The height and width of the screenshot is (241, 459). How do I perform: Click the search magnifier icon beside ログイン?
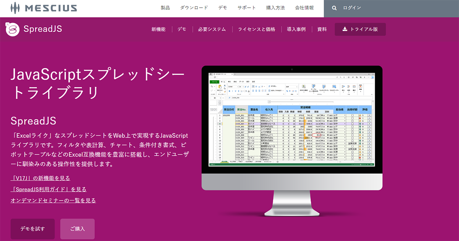point(334,8)
